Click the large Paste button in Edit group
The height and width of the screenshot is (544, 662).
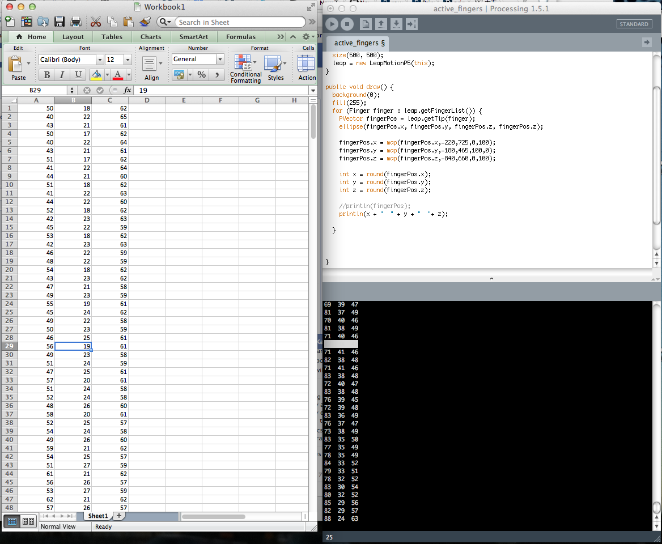(15, 64)
